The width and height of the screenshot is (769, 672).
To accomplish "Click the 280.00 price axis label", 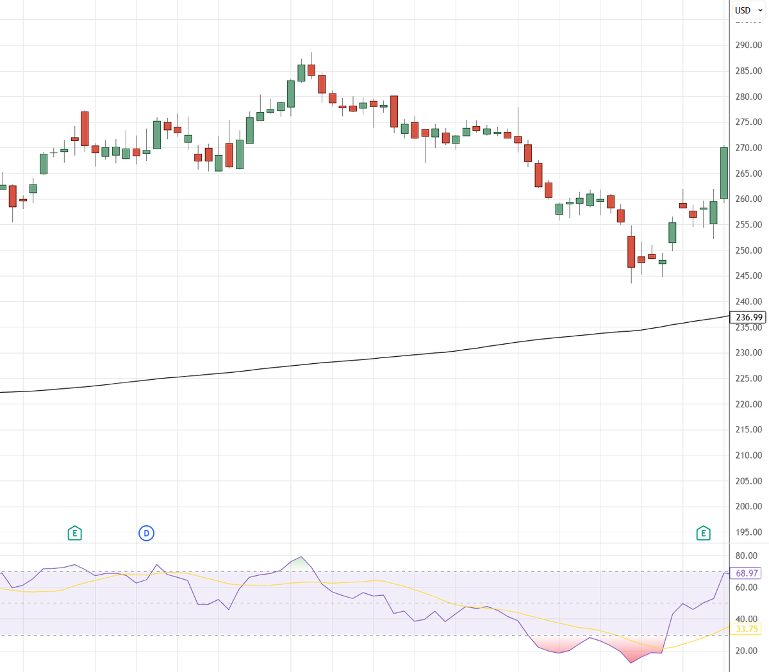I will pos(748,97).
